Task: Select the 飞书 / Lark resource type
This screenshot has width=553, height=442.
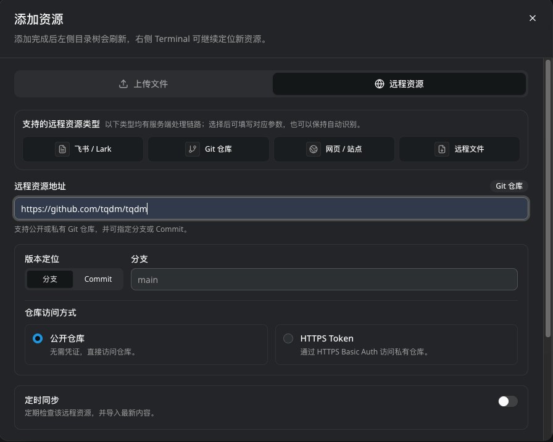Action: 83,149
